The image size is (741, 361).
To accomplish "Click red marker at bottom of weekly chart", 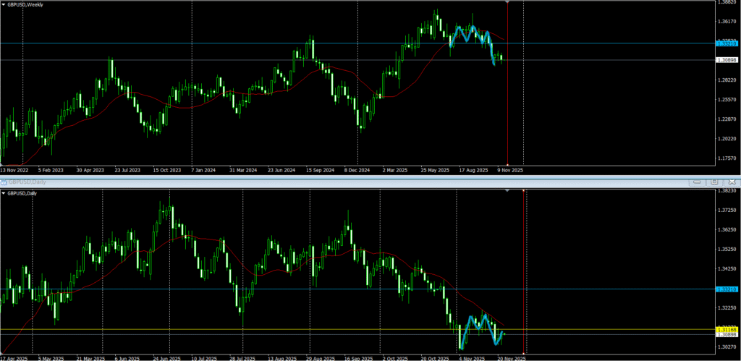I will (507, 163).
